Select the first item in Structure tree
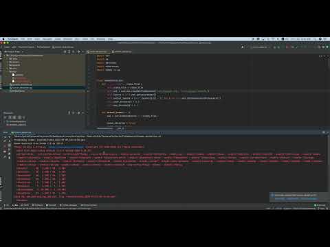 pyautogui.click(x=16, y=121)
